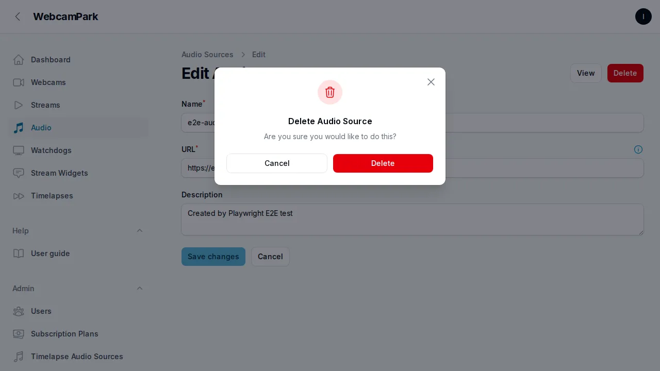This screenshot has width=660, height=371.
Task: Click the Delete button in the page header
Action: 625,73
